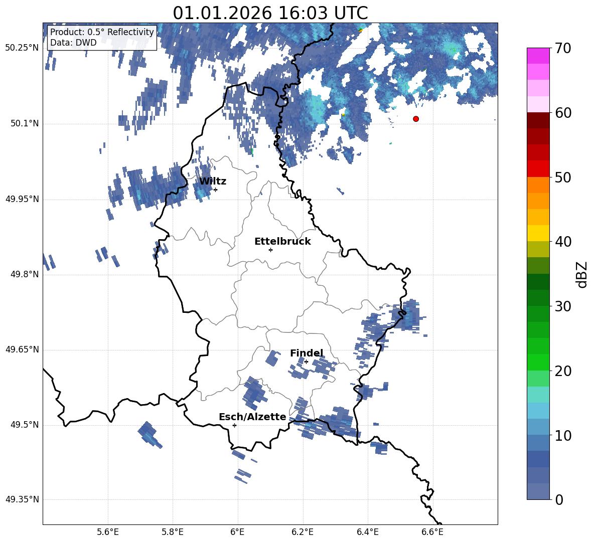This screenshot has width=594, height=542.
Task: Click the magenta swatch atop the colorbar
Action: click(538, 56)
